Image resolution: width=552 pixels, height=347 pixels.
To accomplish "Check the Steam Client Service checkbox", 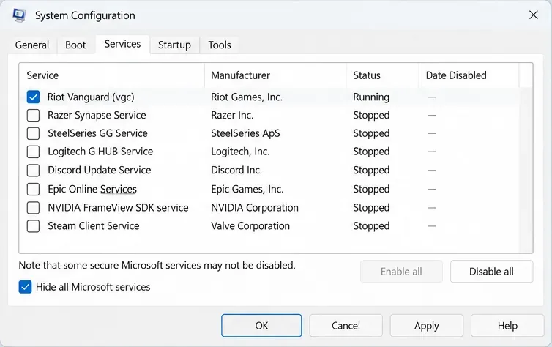I will (33, 226).
